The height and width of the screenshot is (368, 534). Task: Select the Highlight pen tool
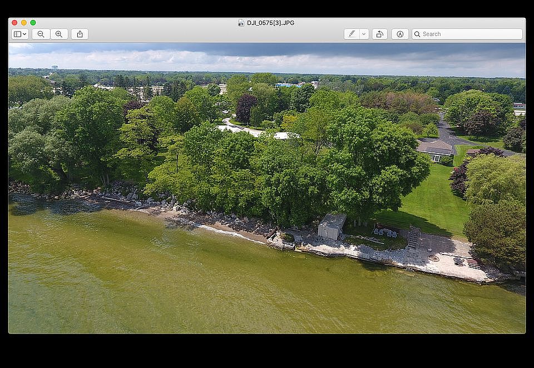[352, 34]
